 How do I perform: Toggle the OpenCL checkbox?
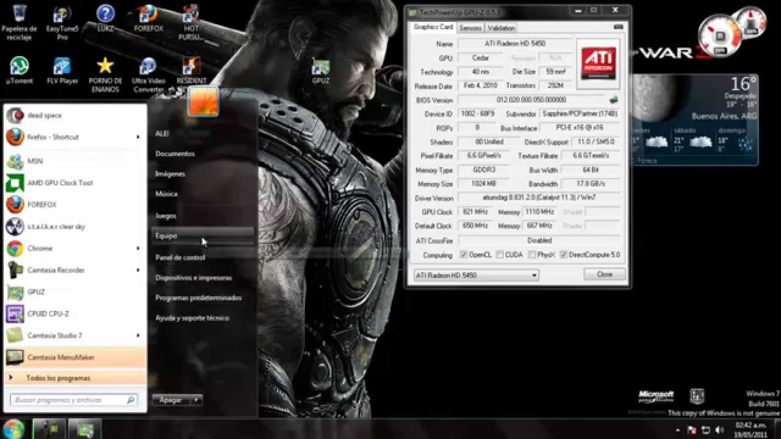pyautogui.click(x=464, y=255)
